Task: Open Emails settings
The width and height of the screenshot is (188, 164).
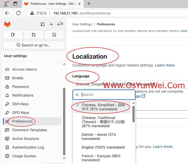Action: tap(18, 78)
